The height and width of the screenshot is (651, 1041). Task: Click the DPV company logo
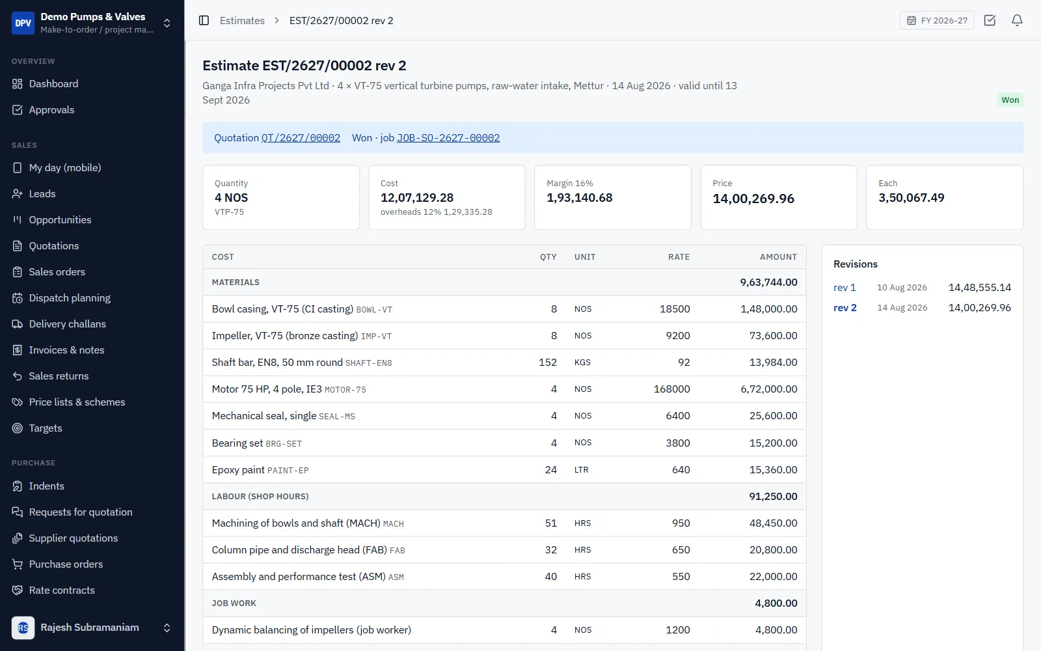(23, 23)
